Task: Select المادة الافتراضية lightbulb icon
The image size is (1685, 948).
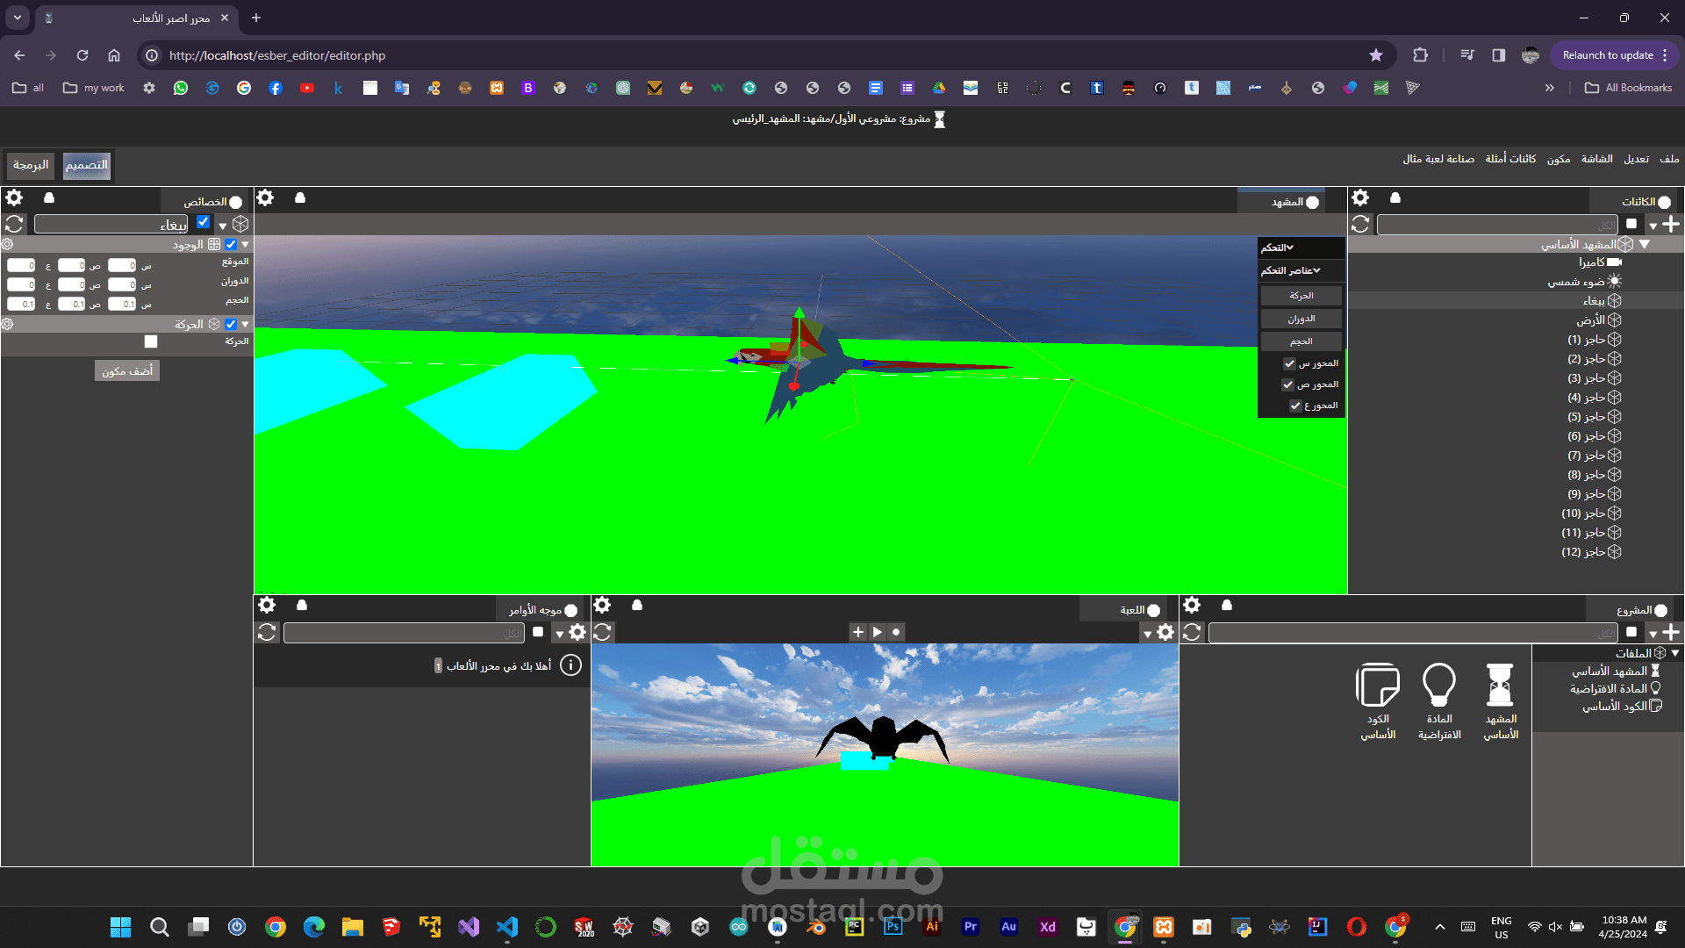Action: [1439, 686]
